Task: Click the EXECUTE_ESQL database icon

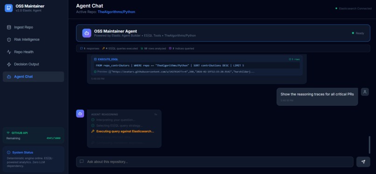Action: pyautogui.click(x=96, y=59)
